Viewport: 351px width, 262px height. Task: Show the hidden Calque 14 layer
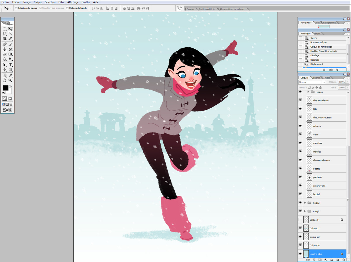click(300, 220)
